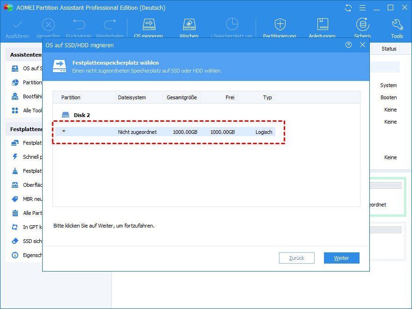Click the Dateisystem column header
The image size is (412, 309).
tap(132, 97)
